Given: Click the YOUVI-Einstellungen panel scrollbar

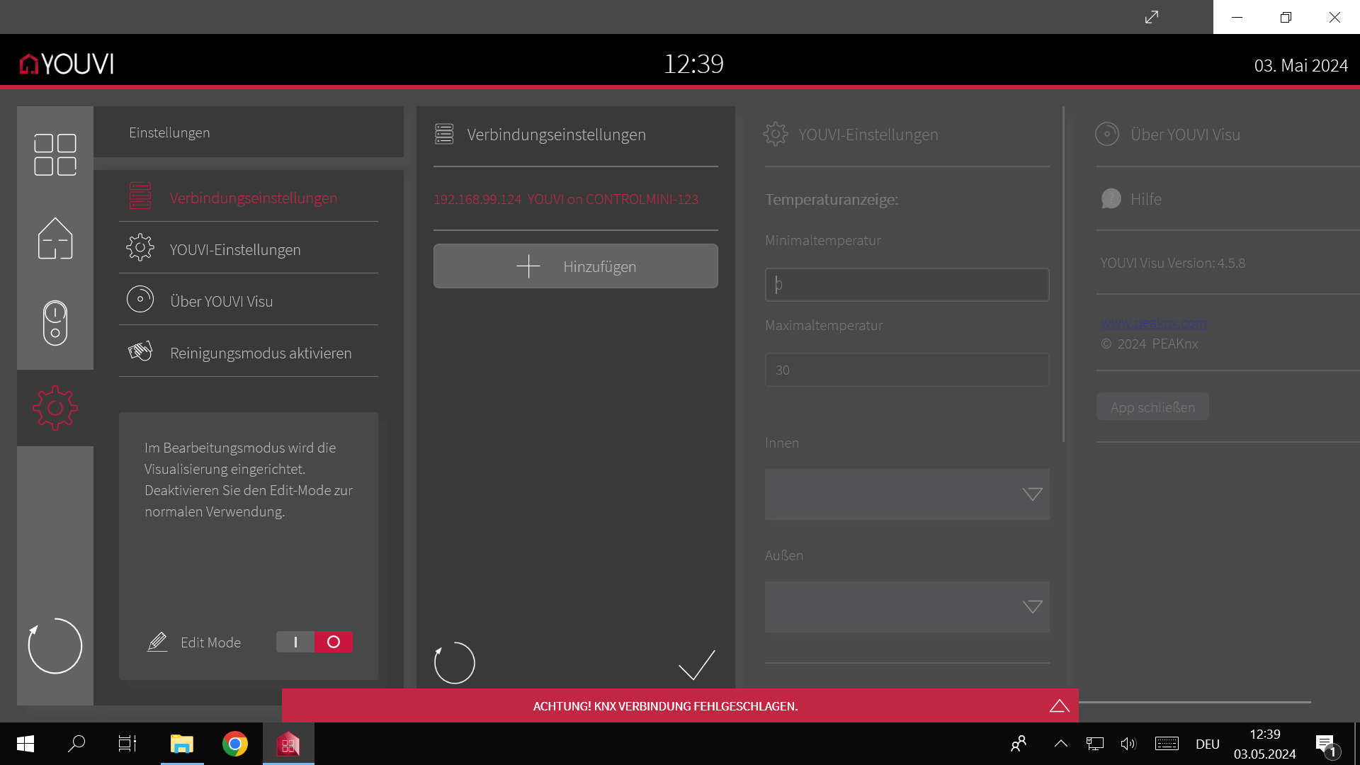Looking at the screenshot, I should click(1063, 274).
